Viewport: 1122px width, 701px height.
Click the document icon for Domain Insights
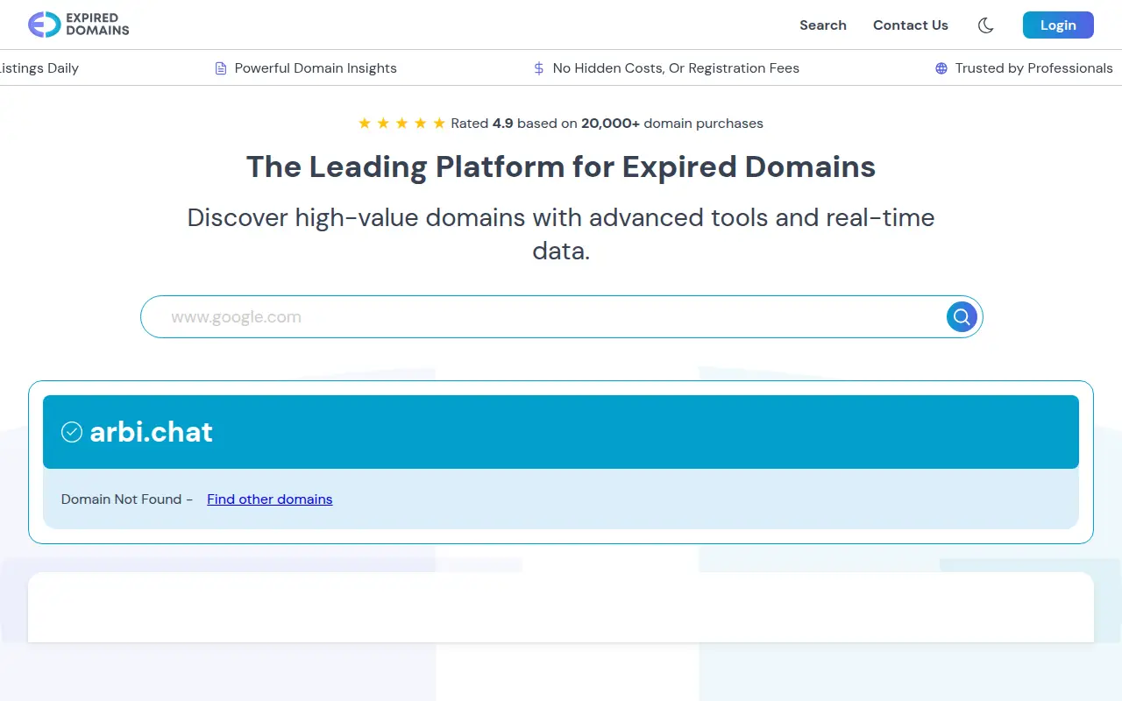tap(221, 68)
